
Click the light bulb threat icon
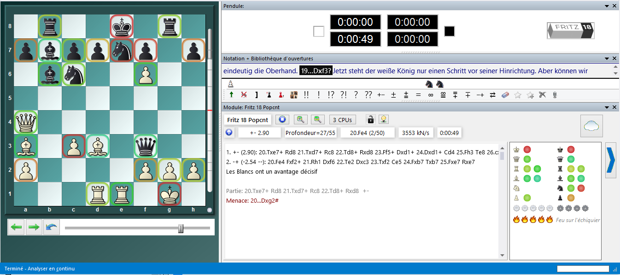383,120
